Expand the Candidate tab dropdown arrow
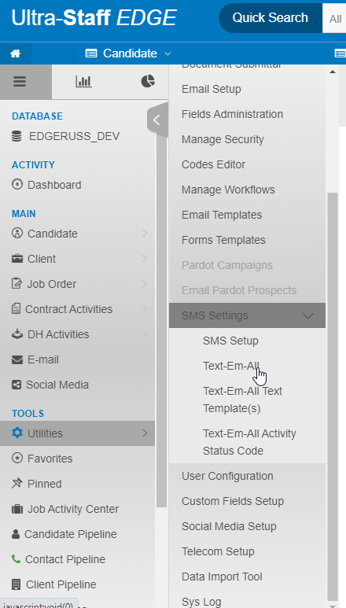Image resolution: width=346 pixels, height=608 pixels. (x=167, y=53)
